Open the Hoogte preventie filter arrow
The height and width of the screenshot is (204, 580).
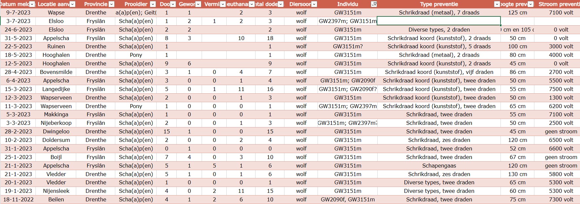pyautogui.click(x=531, y=4)
